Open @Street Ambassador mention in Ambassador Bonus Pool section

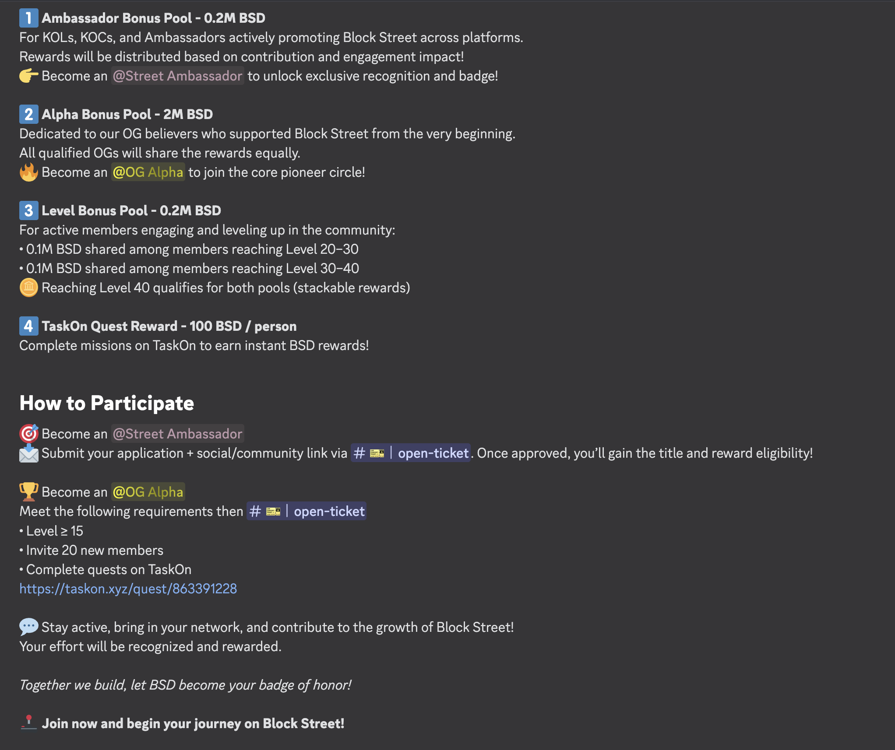click(177, 76)
